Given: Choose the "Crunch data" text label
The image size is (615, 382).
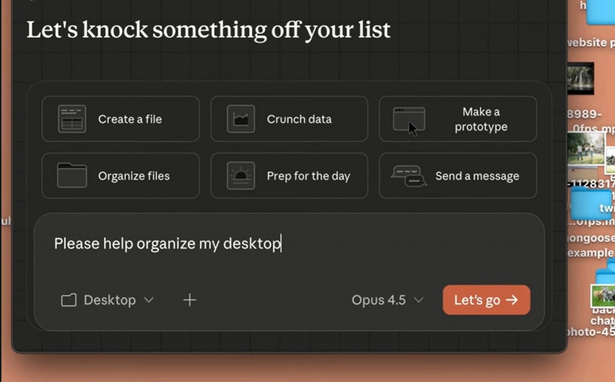Looking at the screenshot, I should pos(299,119).
